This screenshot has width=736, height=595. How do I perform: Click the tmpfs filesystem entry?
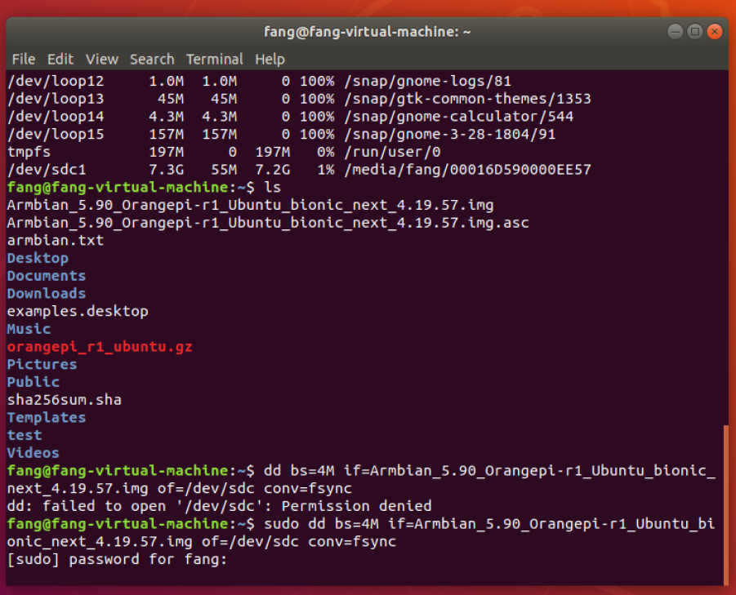[x=29, y=152]
